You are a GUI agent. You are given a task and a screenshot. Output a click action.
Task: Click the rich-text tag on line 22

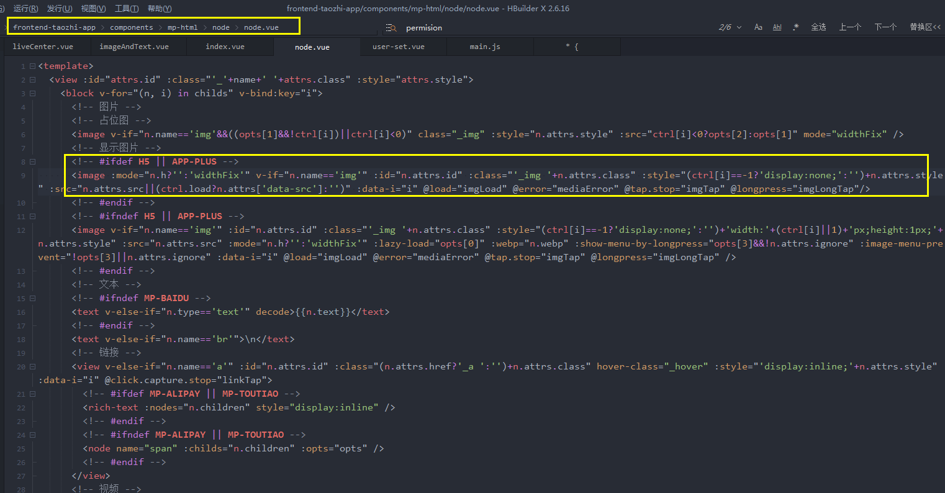tap(239, 407)
